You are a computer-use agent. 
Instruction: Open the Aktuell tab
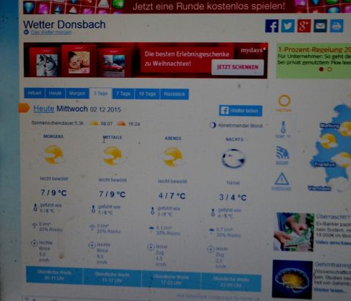point(34,93)
